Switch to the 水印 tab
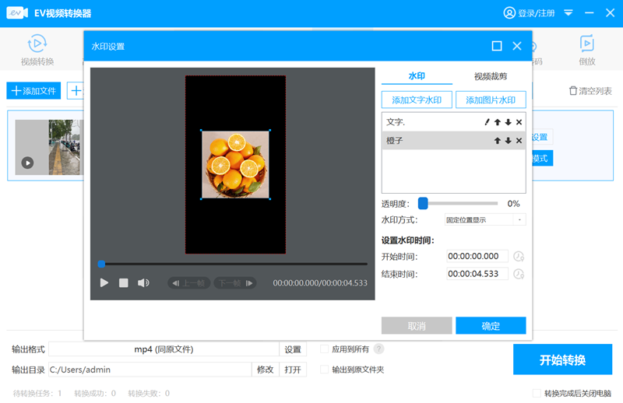623x403 pixels. coord(417,75)
